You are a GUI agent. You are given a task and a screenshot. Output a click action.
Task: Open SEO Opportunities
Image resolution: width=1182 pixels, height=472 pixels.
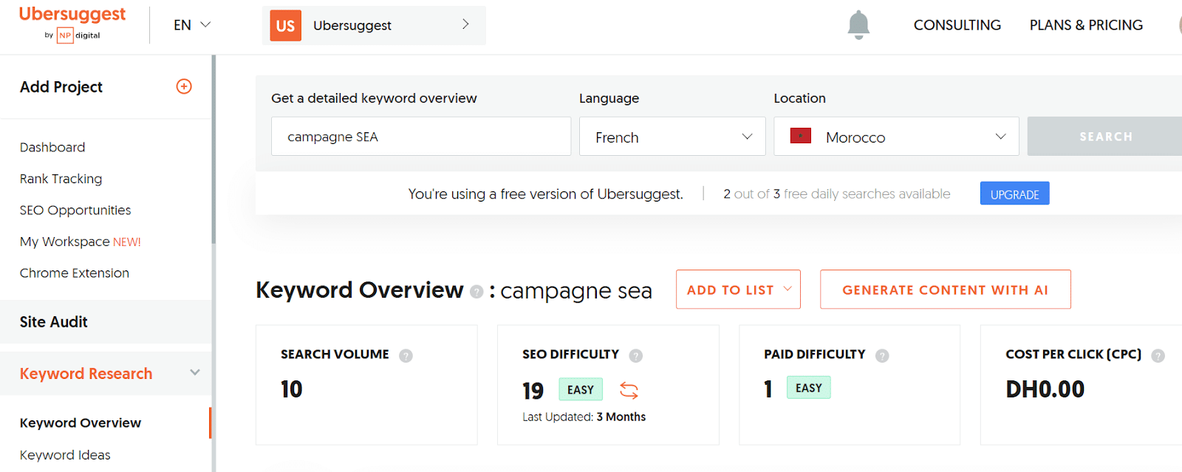coord(75,211)
